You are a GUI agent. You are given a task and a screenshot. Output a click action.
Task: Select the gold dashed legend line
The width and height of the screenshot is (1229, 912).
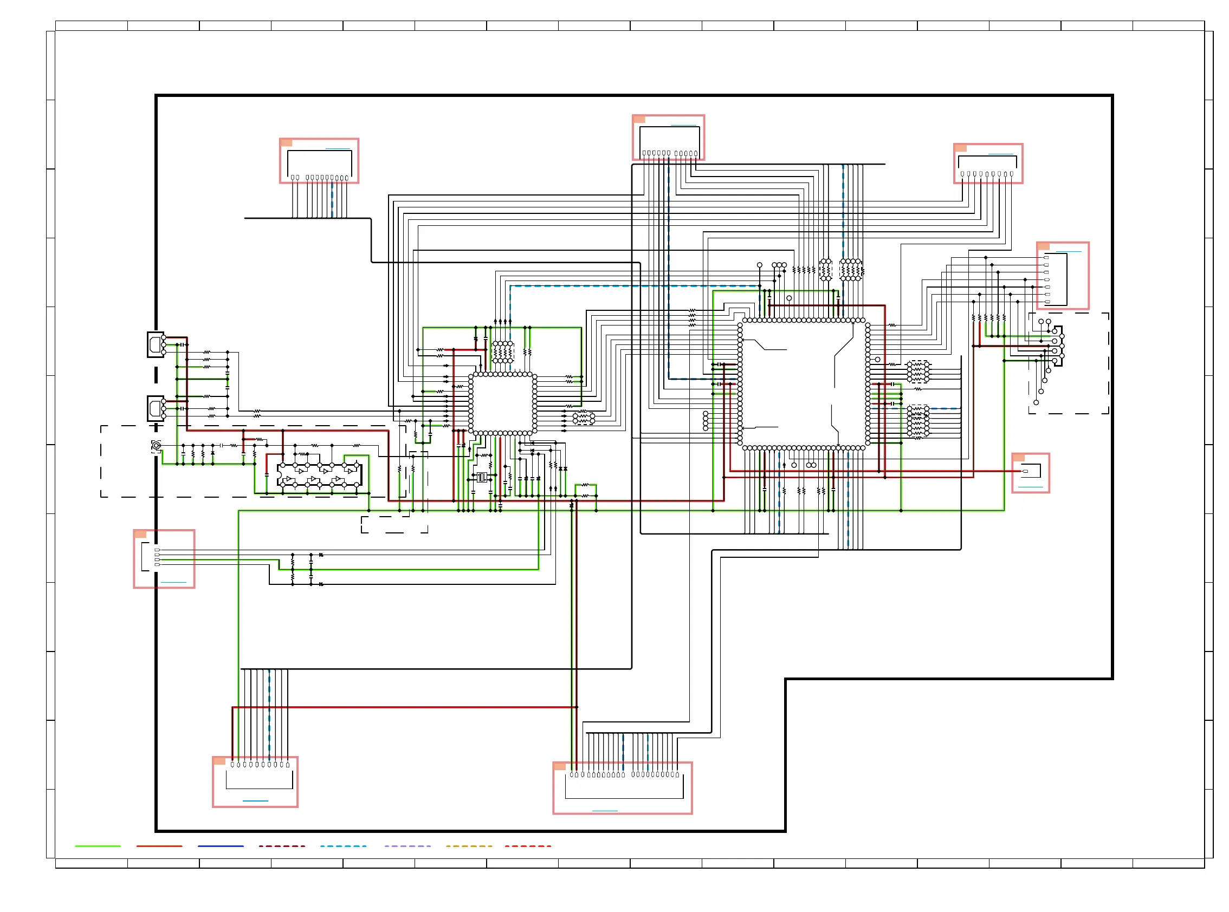click(x=469, y=846)
